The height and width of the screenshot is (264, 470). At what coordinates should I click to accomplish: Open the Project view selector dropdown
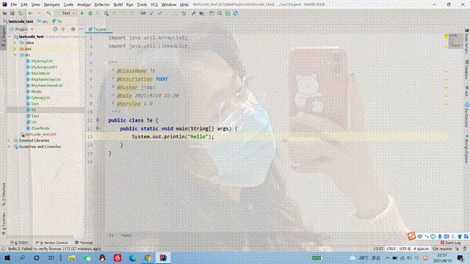tap(21, 29)
